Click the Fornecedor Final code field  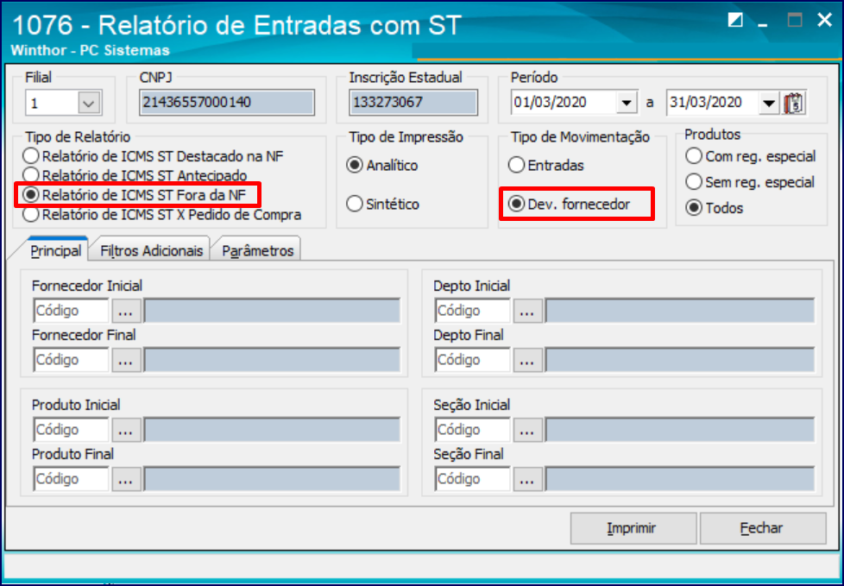click(71, 360)
